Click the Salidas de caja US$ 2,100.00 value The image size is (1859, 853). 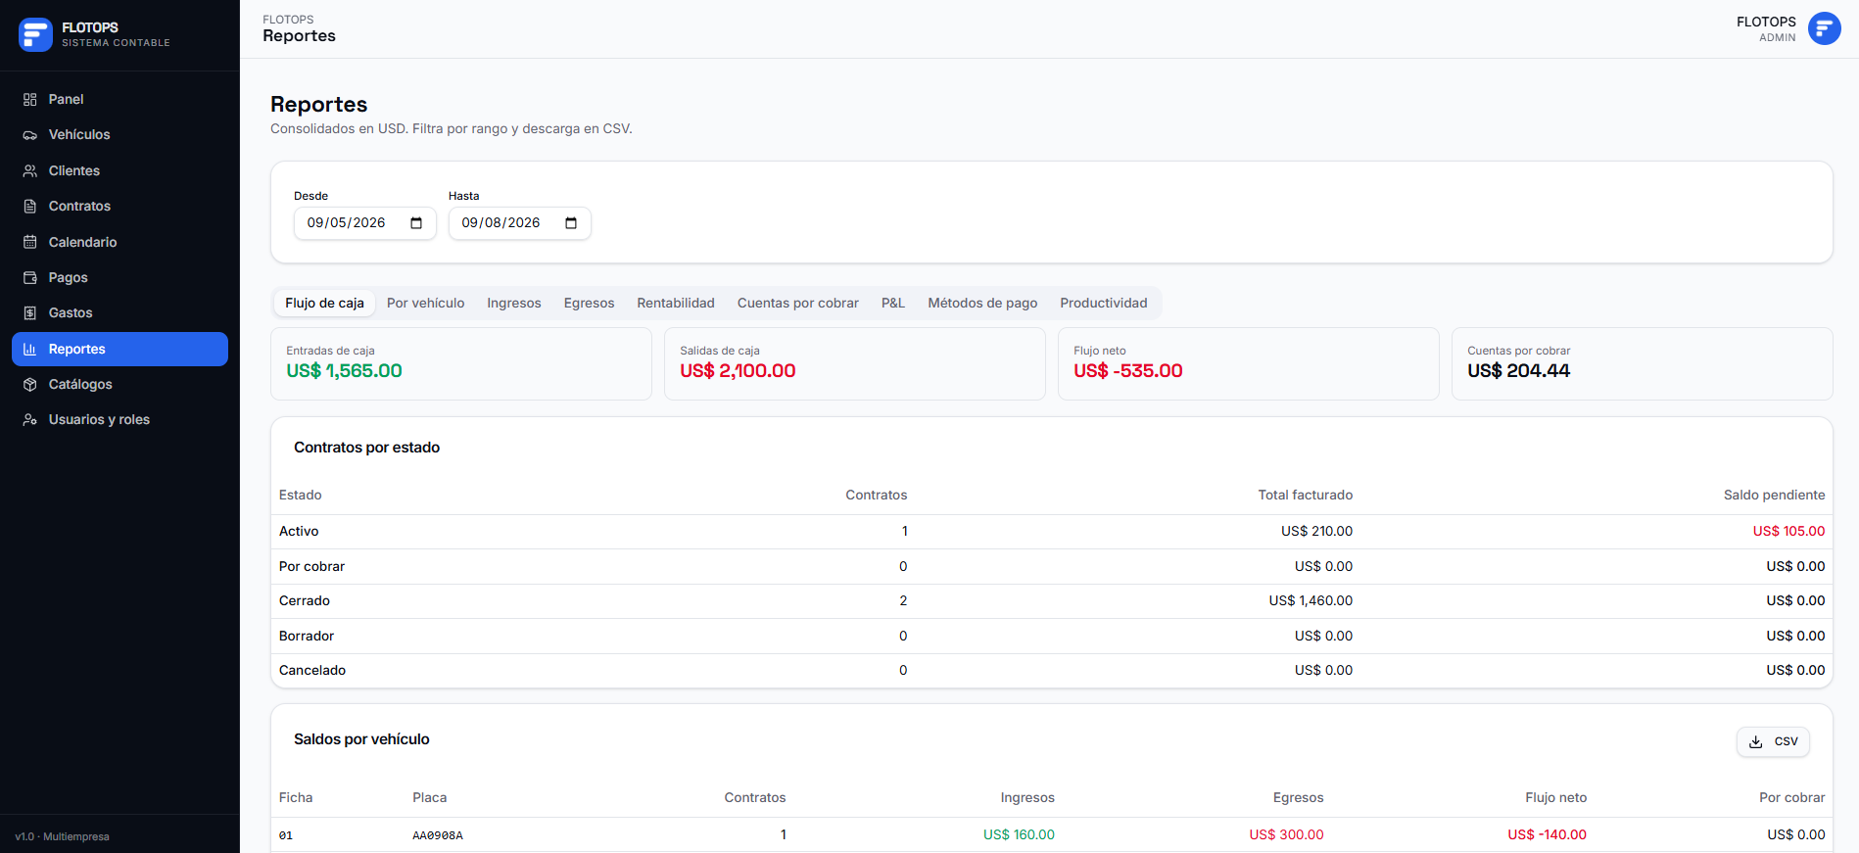coord(738,371)
